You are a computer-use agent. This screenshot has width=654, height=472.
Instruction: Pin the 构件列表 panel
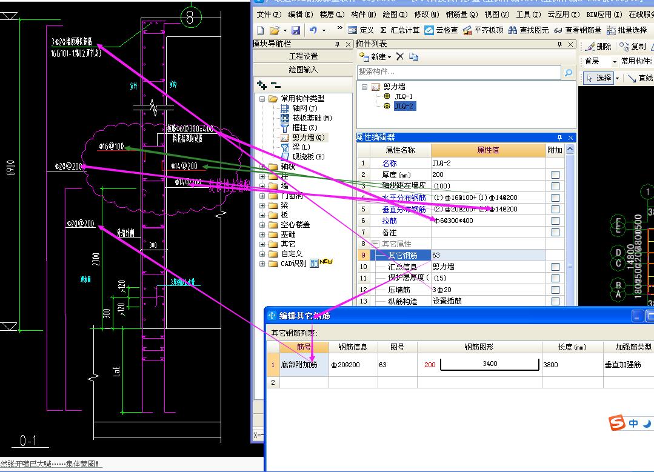coord(559,44)
